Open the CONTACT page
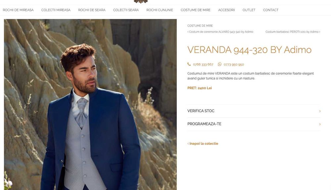Screen dimensions: 331x190 [x=271, y=10]
